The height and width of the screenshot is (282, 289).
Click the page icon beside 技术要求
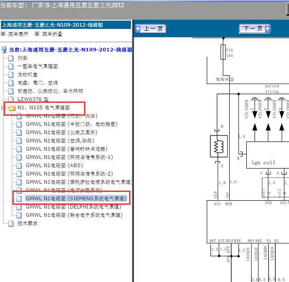coord(11,223)
